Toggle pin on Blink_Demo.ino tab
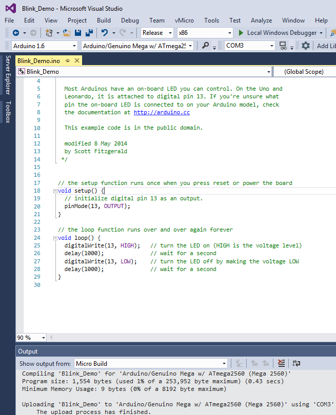 [67, 60]
